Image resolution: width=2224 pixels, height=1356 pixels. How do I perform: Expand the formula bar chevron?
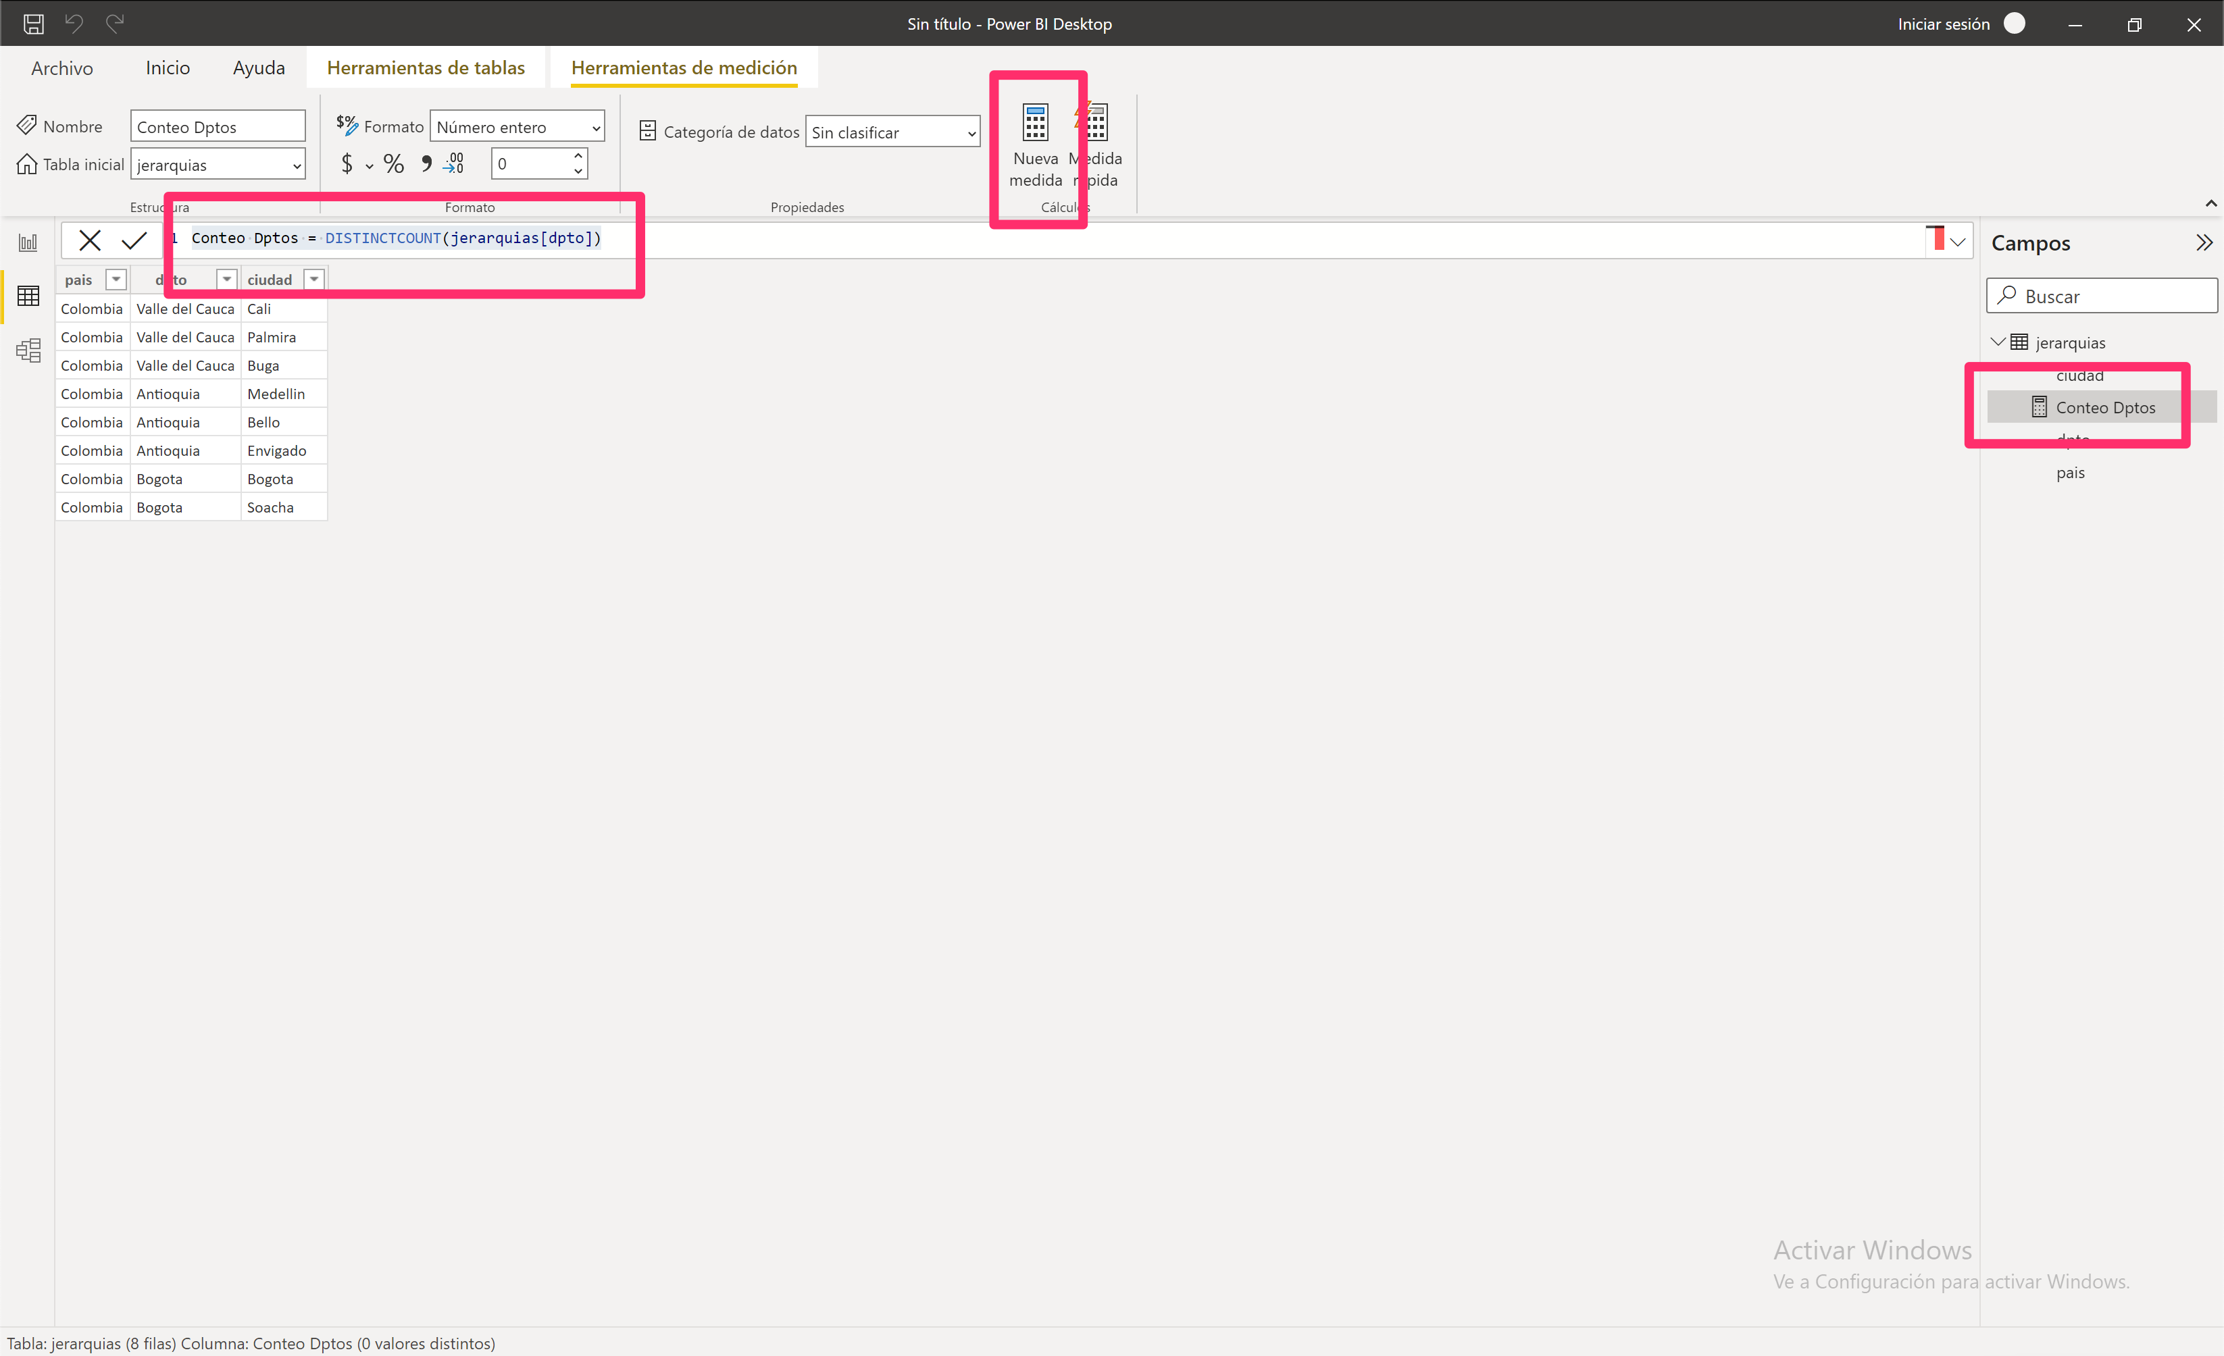(1957, 242)
